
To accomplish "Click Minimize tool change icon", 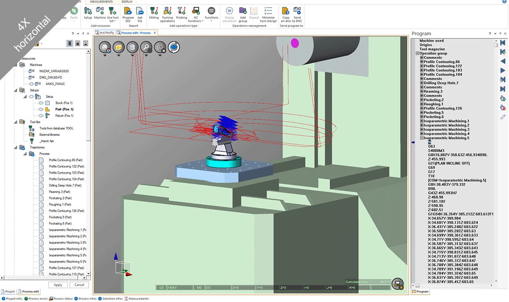I will [269, 13].
